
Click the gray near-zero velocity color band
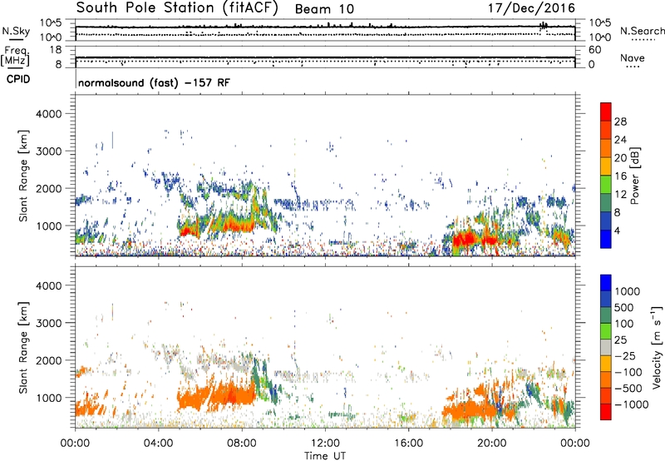click(x=606, y=347)
